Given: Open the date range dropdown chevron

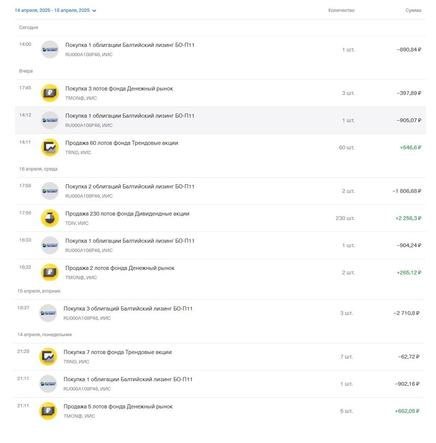Looking at the screenshot, I should [x=94, y=11].
